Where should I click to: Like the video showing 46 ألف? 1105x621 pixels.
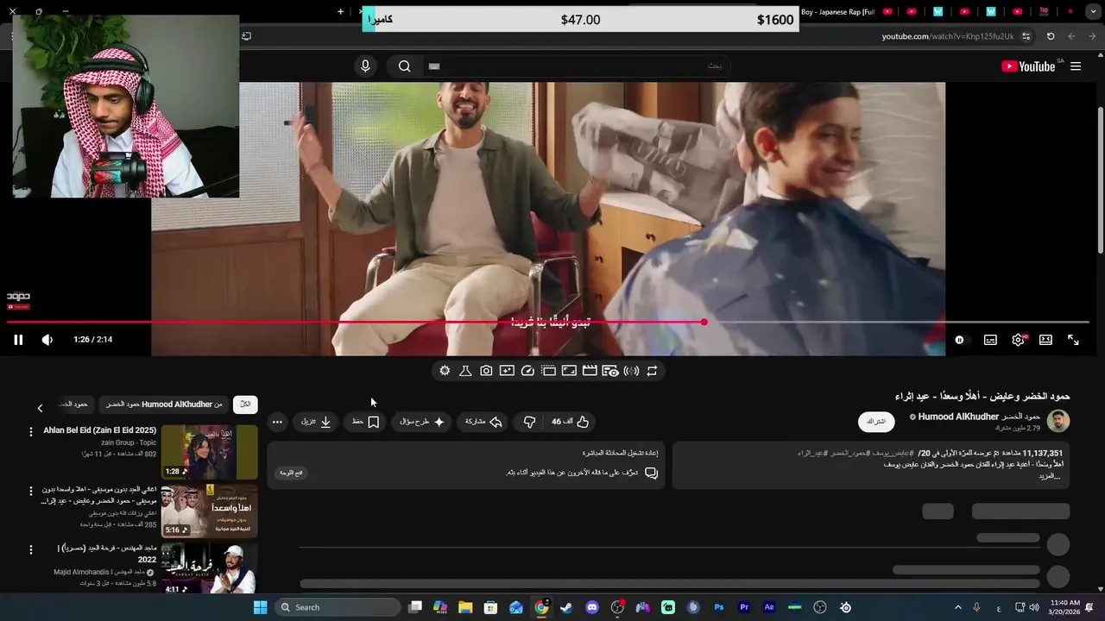point(571,422)
